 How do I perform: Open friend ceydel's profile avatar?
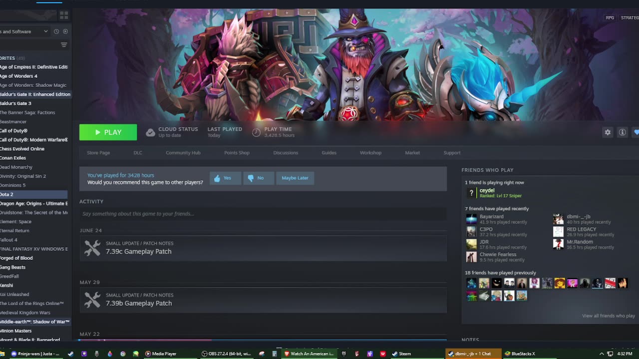pyautogui.click(x=471, y=193)
